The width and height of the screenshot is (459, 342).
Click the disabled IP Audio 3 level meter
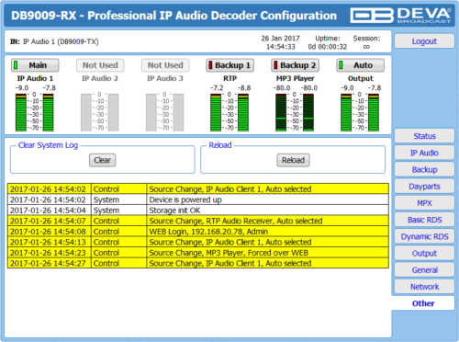(165, 112)
